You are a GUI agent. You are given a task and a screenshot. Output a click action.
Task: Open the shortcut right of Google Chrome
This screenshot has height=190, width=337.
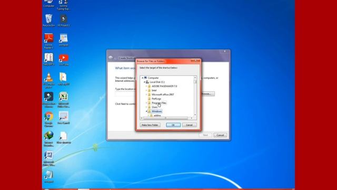point(64,118)
